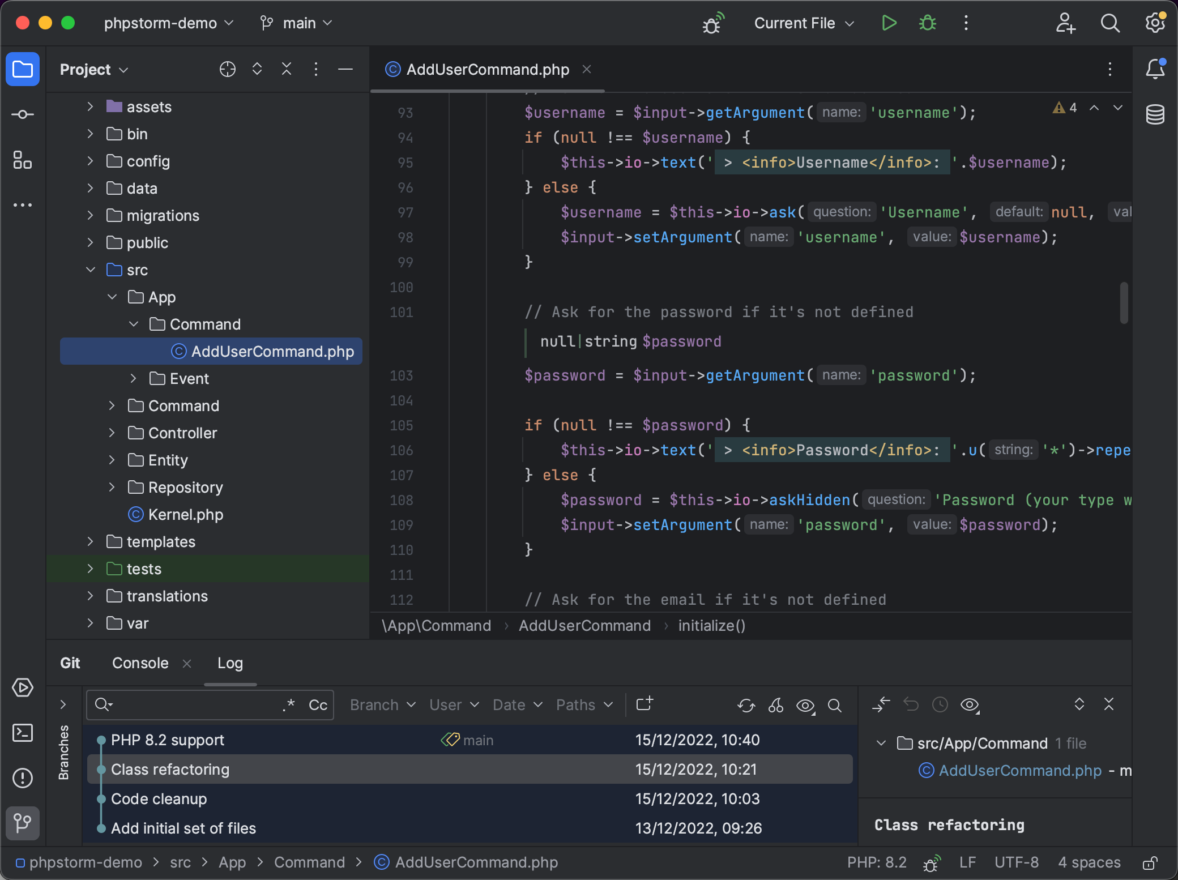Click the run configuration settings kebab menu
Screen dimensions: 1178x880
coord(966,23)
